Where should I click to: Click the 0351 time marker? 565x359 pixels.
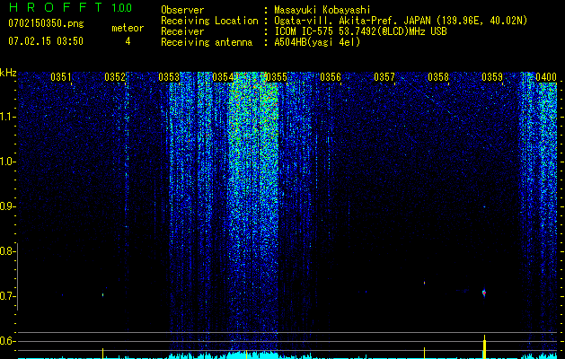pos(61,77)
